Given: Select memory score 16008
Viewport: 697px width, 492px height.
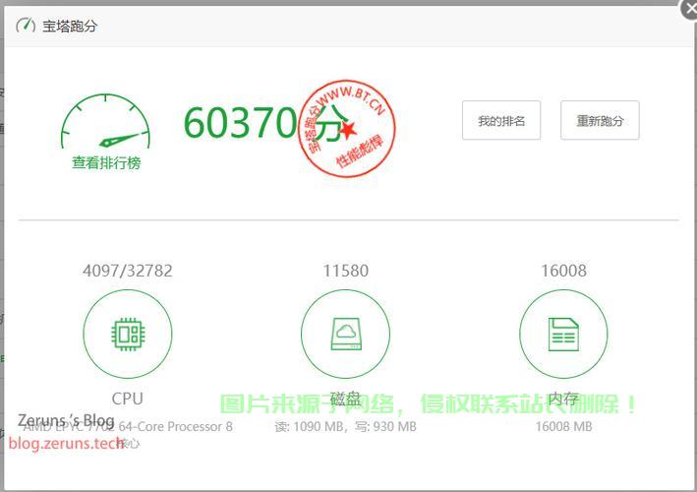Looking at the screenshot, I should coord(563,271).
